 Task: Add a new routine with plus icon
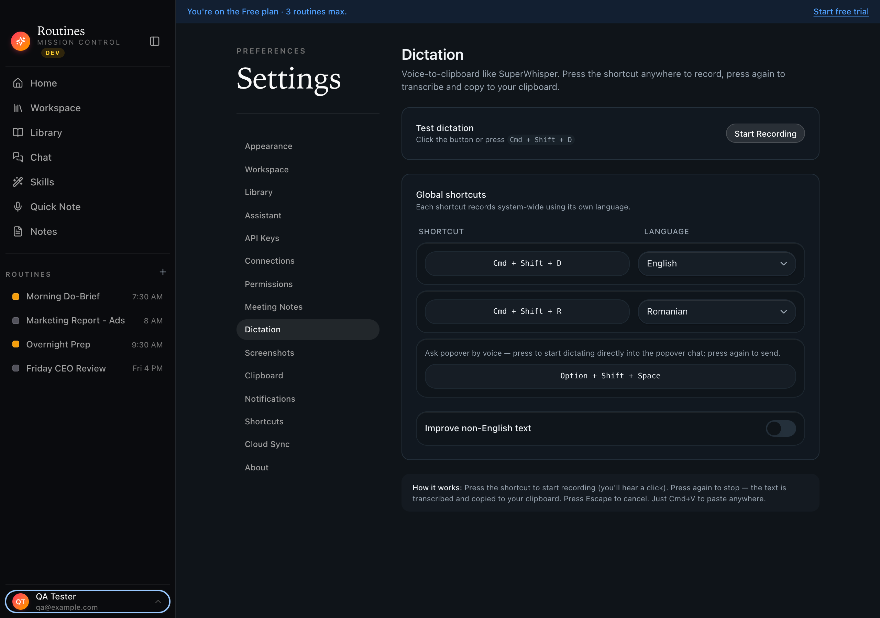(x=163, y=272)
